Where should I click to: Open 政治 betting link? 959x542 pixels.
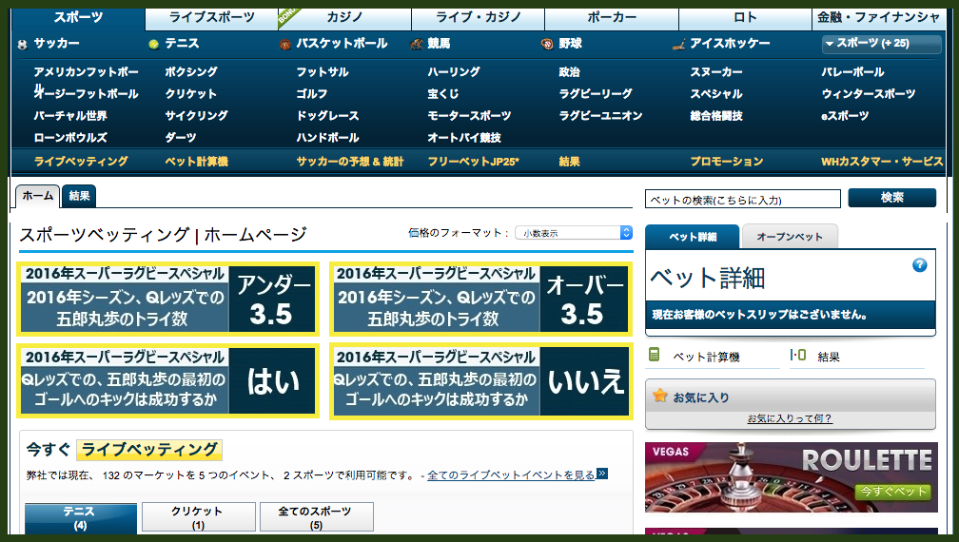tap(569, 72)
